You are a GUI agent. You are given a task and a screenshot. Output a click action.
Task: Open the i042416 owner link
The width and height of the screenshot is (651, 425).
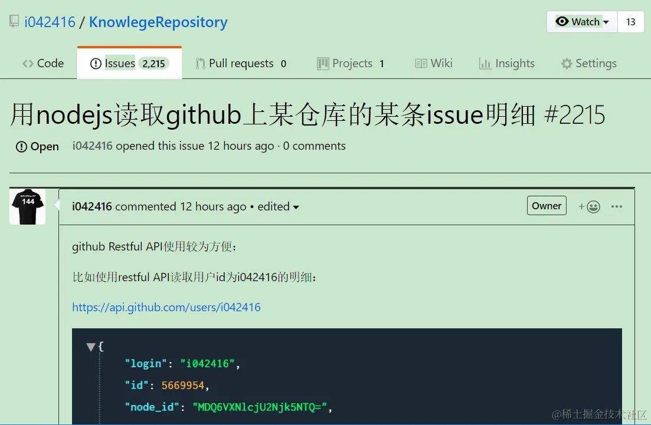point(50,22)
